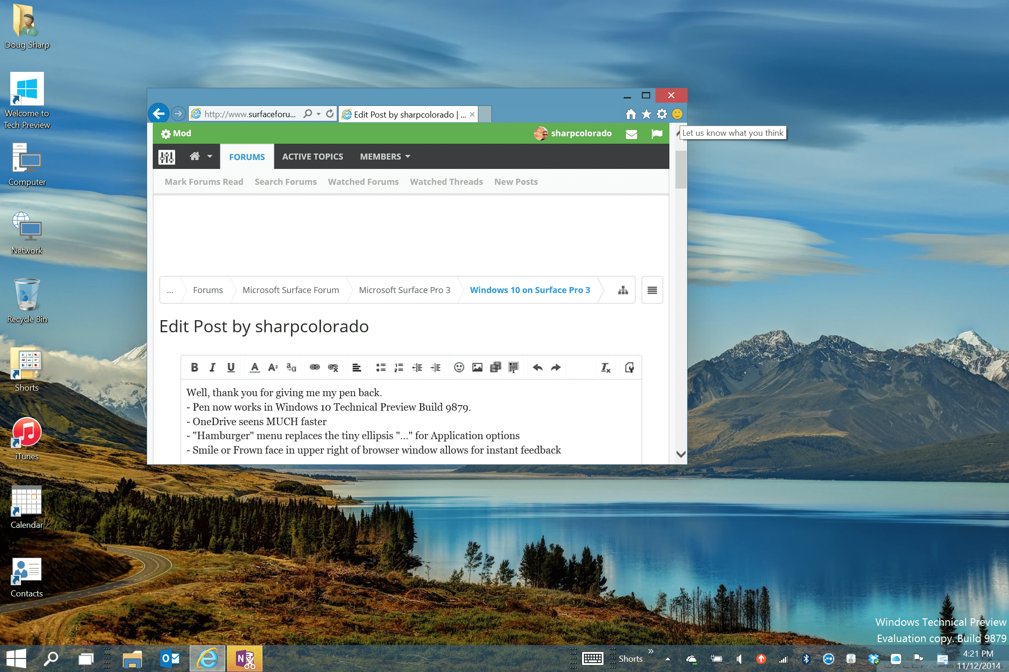Open Windows 10 on Surface Pro 3 breadcrumb
The image size is (1009, 672).
point(530,290)
